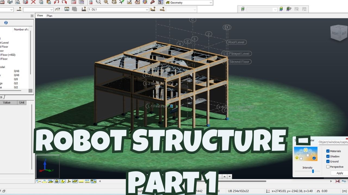This screenshot has height=195, width=348.
Task: Click the load case icon left of DL1
Action: pos(84,9)
